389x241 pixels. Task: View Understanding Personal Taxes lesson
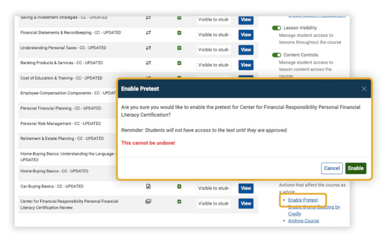pyautogui.click(x=246, y=50)
